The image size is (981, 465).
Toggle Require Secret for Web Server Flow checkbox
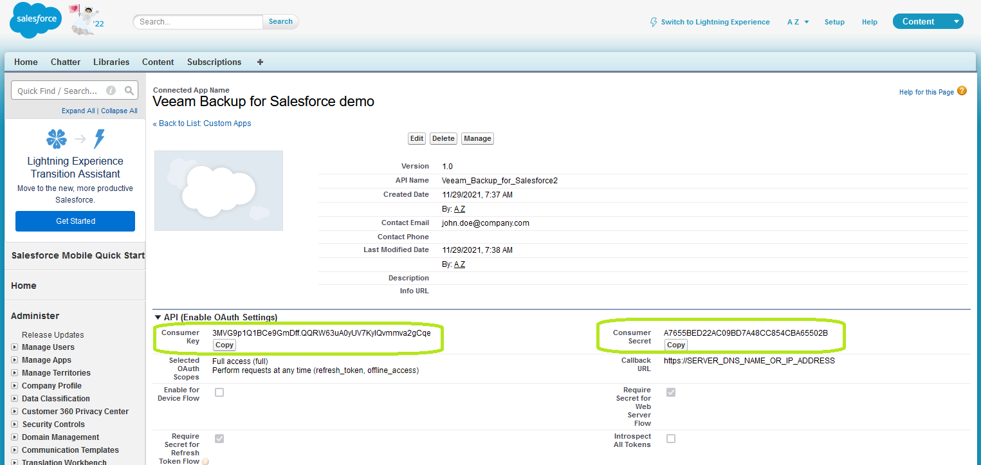(671, 392)
